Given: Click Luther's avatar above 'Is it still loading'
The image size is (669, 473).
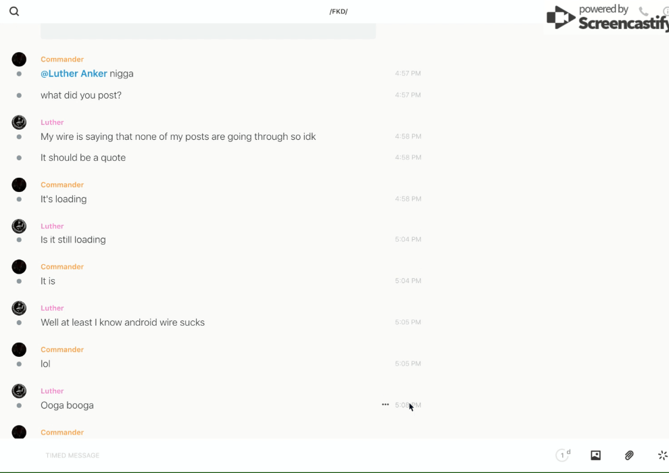Looking at the screenshot, I should [19, 226].
